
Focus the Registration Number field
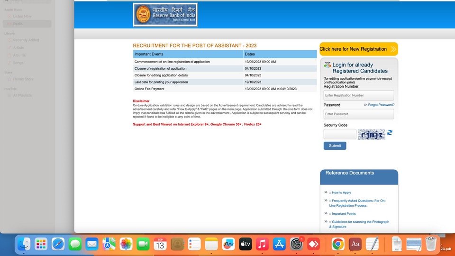(359, 95)
